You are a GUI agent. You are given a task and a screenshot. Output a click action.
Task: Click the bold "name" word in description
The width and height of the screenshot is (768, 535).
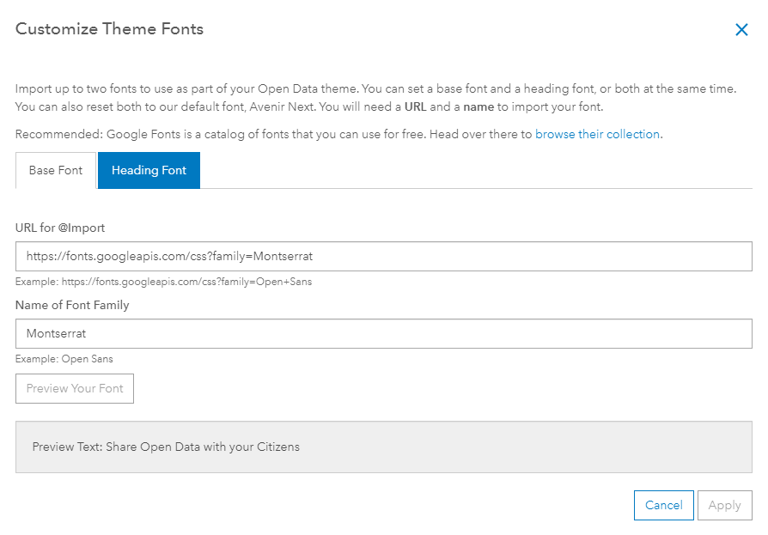pyautogui.click(x=478, y=107)
